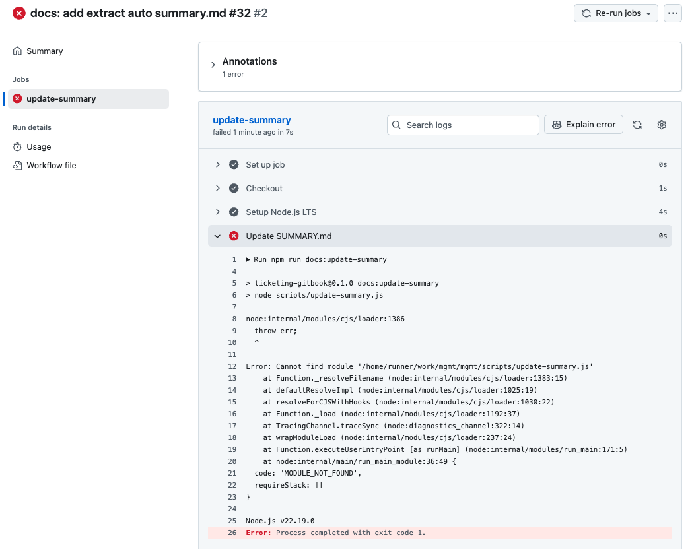Expand the Set up job step
Screen dimensions: 692x549
(x=217, y=165)
